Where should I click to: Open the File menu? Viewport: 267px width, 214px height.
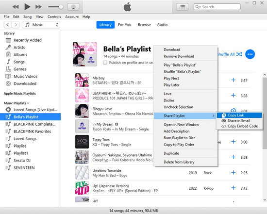click(6, 16)
